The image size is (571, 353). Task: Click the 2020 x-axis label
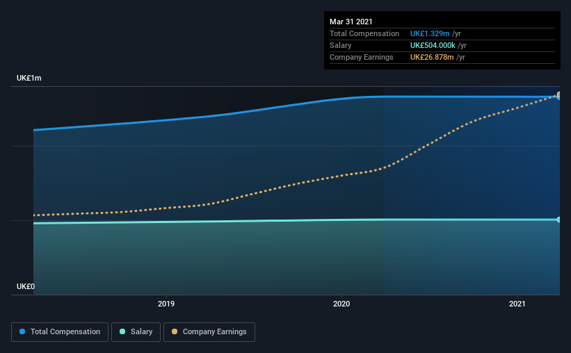341,304
